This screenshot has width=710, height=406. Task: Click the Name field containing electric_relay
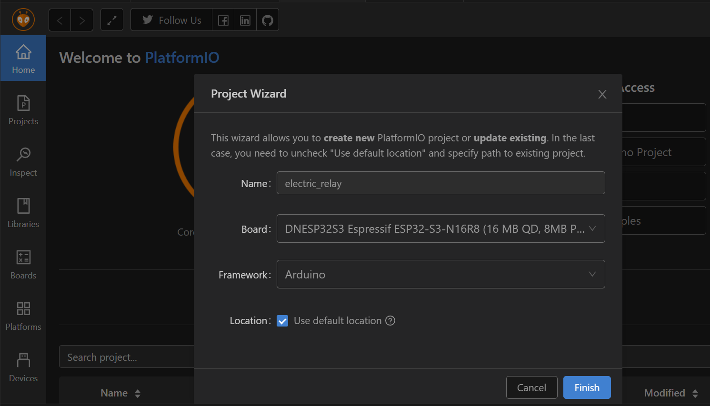point(441,183)
